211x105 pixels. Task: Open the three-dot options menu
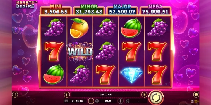(x=15, y=95)
